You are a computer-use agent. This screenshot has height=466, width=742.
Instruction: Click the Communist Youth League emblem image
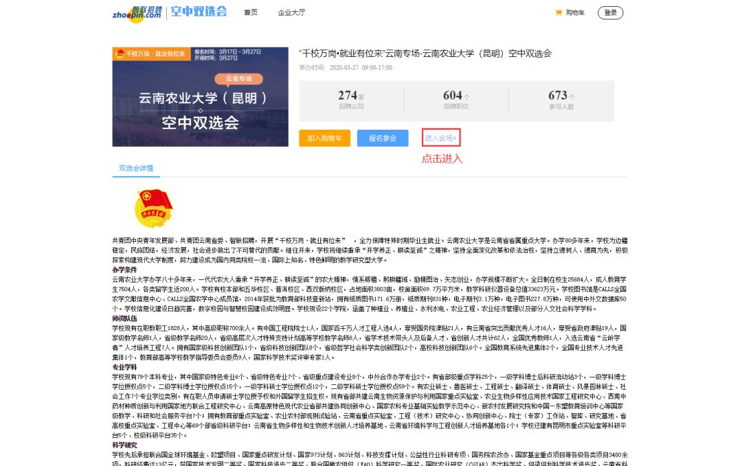(x=153, y=208)
